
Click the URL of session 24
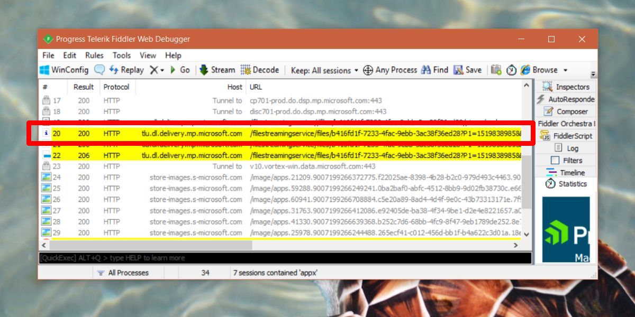pyautogui.click(x=385, y=178)
